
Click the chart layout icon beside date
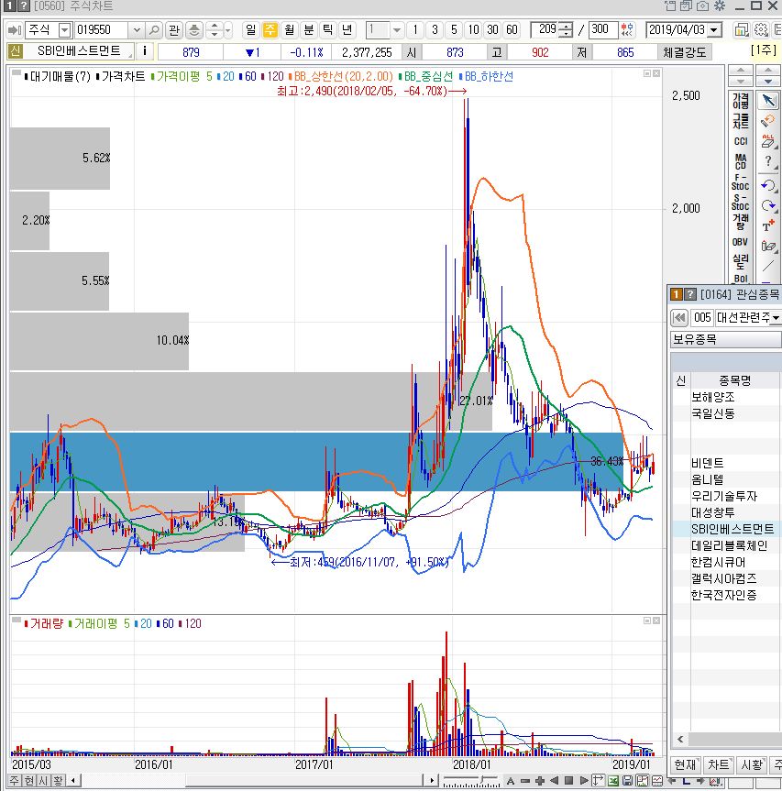pos(741,29)
